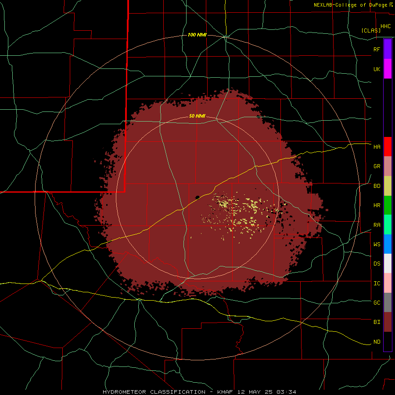
Task: Click the WS legend label
Action: tap(377, 244)
